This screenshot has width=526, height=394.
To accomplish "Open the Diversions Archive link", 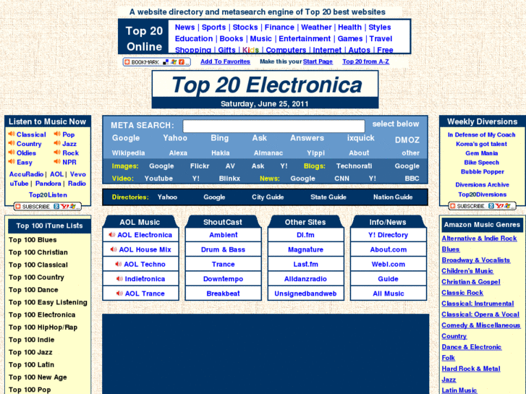I will coord(482,184).
